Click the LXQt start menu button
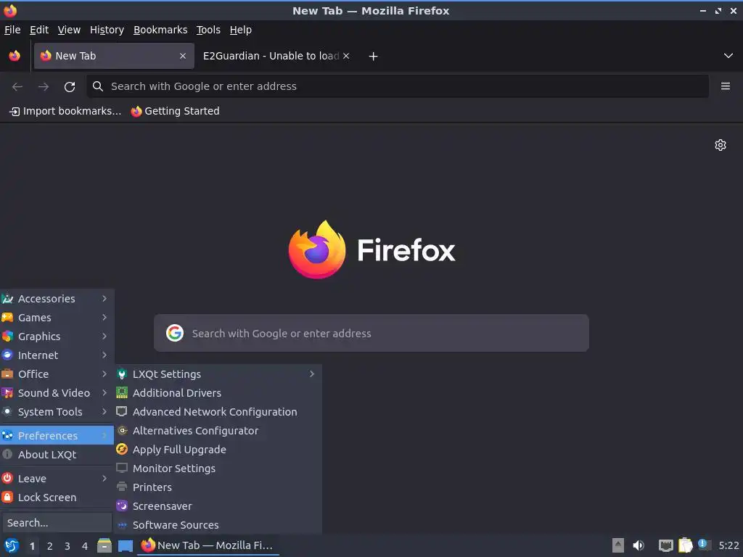Viewport: 743px width, 557px height. click(12, 545)
